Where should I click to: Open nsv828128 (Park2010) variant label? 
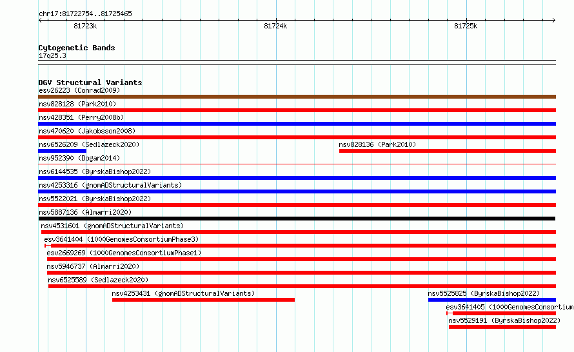[77, 104]
